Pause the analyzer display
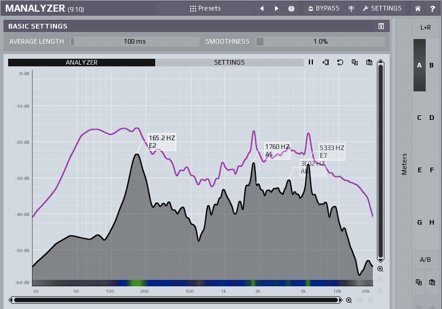Screen dimensions: 442x309 click(311, 62)
